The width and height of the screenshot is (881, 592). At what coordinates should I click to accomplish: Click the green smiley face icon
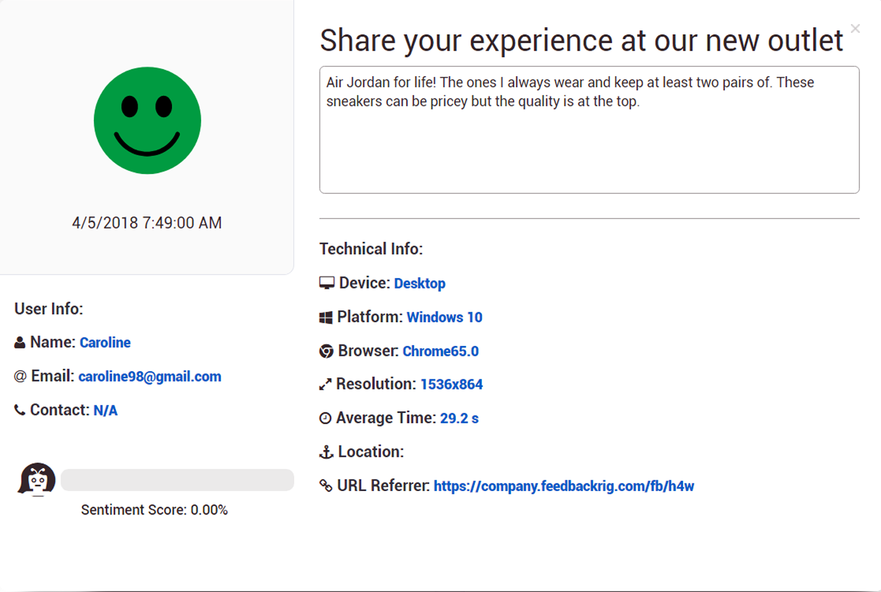tap(147, 121)
